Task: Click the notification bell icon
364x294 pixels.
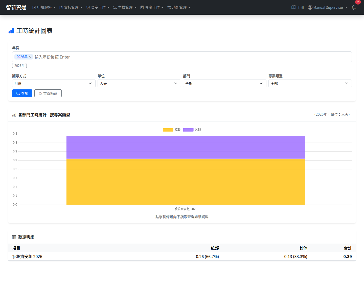Action: pos(354,8)
